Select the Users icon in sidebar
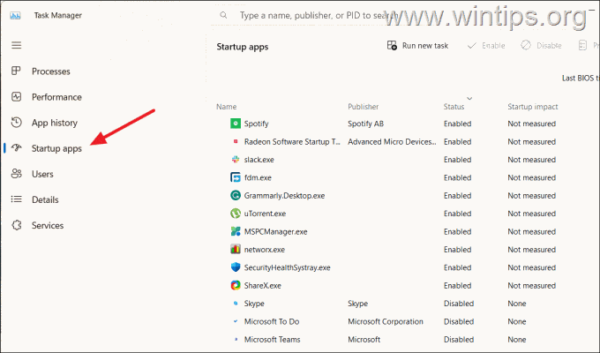This screenshot has height=353, width=600. click(x=16, y=174)
